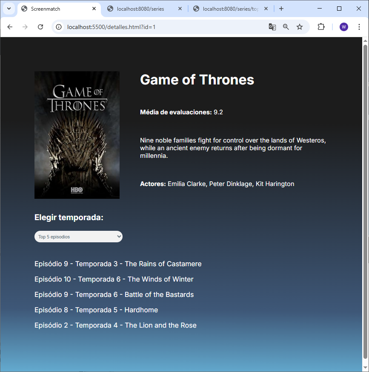This screenshot has width=369, height=372.
Task: Minimize the browser window
Action: click(x=320, y=9)
